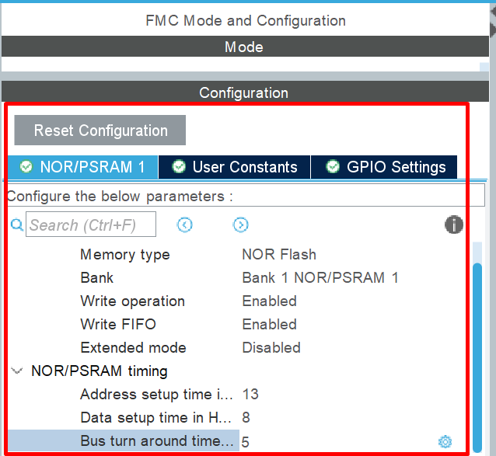The height and width of the screenshot is (456, 496).
Task: Select the Write FIFO label
Action: (x=118, y=324)
